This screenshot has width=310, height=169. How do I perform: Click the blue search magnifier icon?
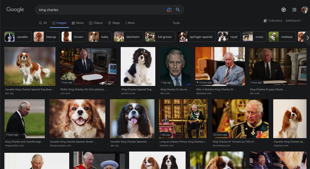coord(178,10)
